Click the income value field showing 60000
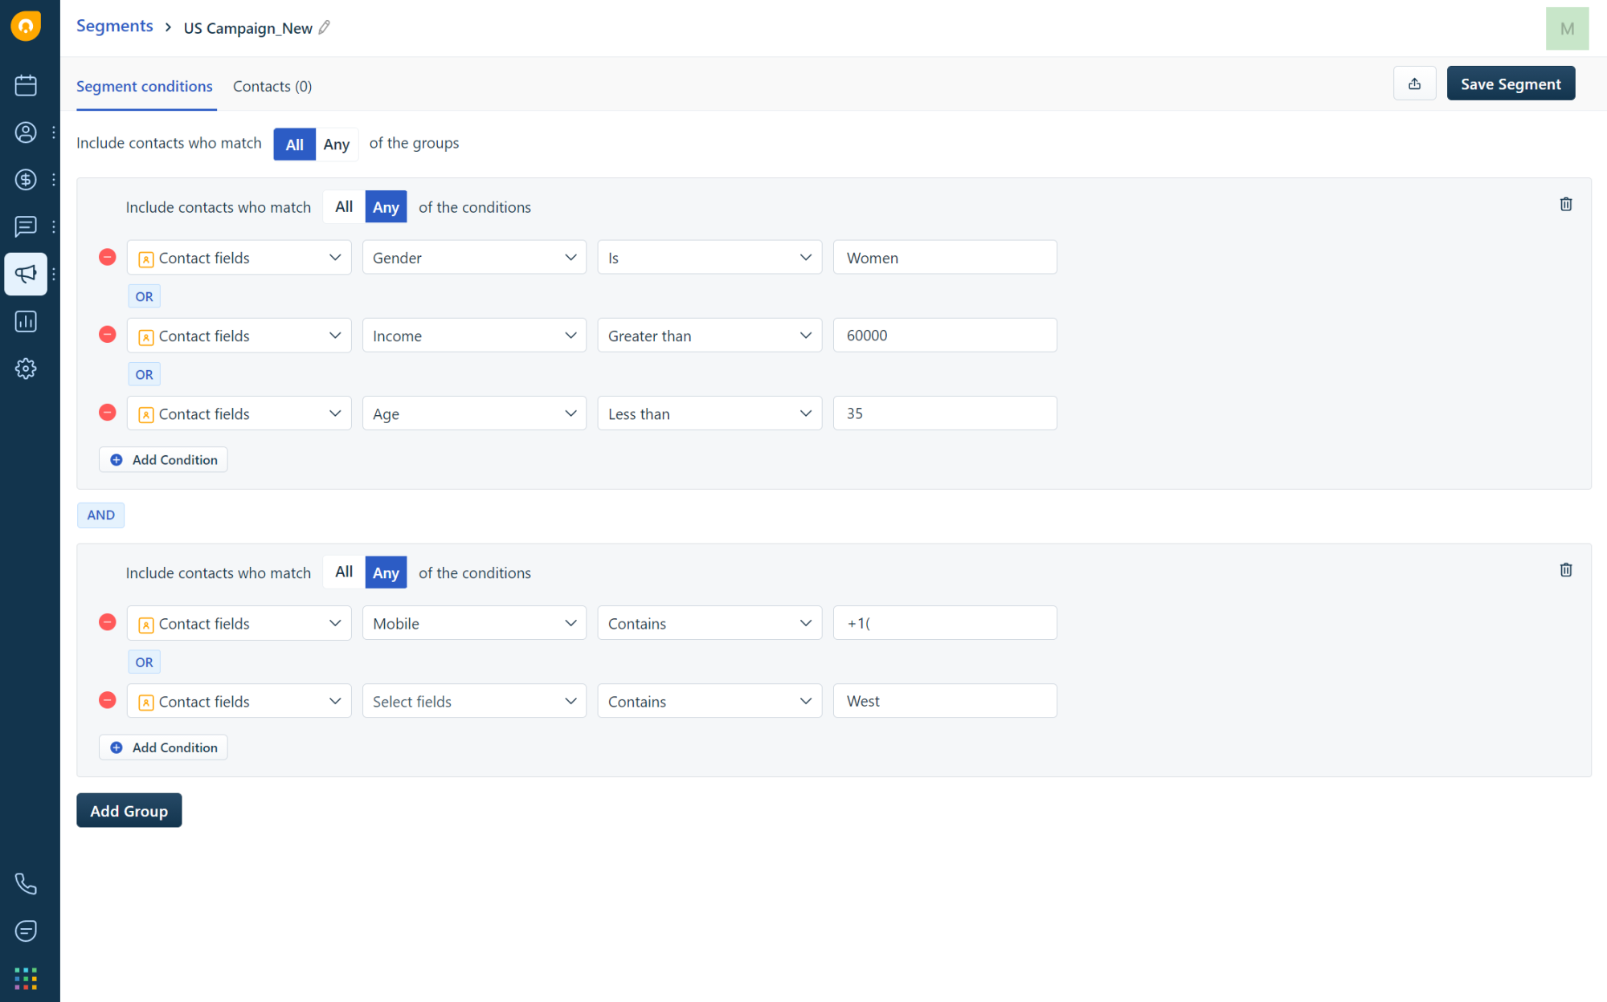Screen dimensions: 1607x1002 click(x=944, y=336)
